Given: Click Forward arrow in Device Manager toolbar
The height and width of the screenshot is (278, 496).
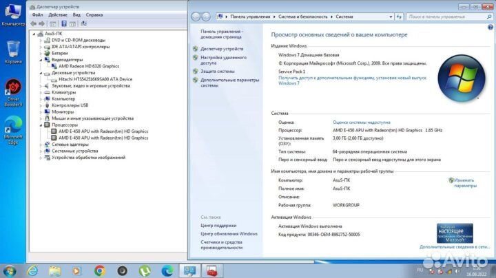Looking at the screenshot, I should pos(42,23).
